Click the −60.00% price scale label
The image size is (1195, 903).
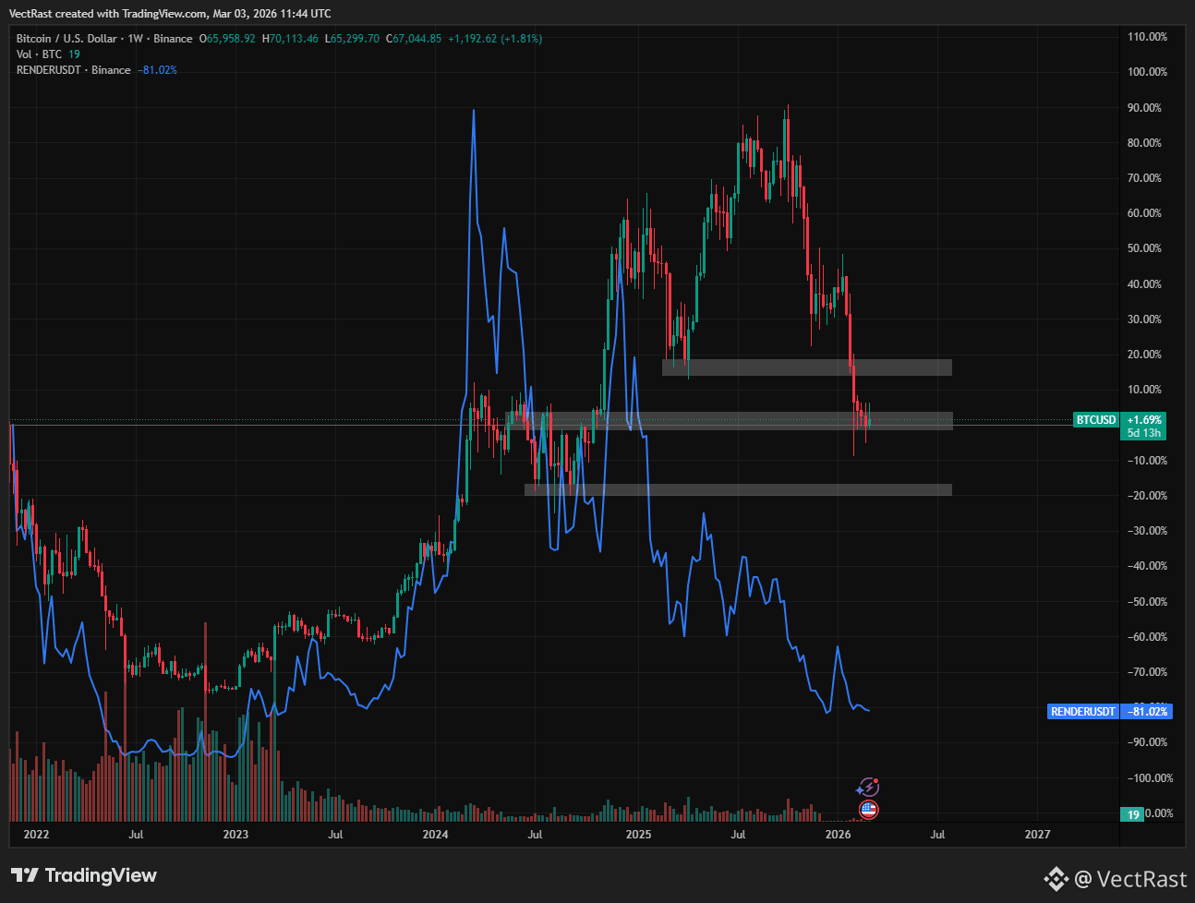(x=1147, y=637)
